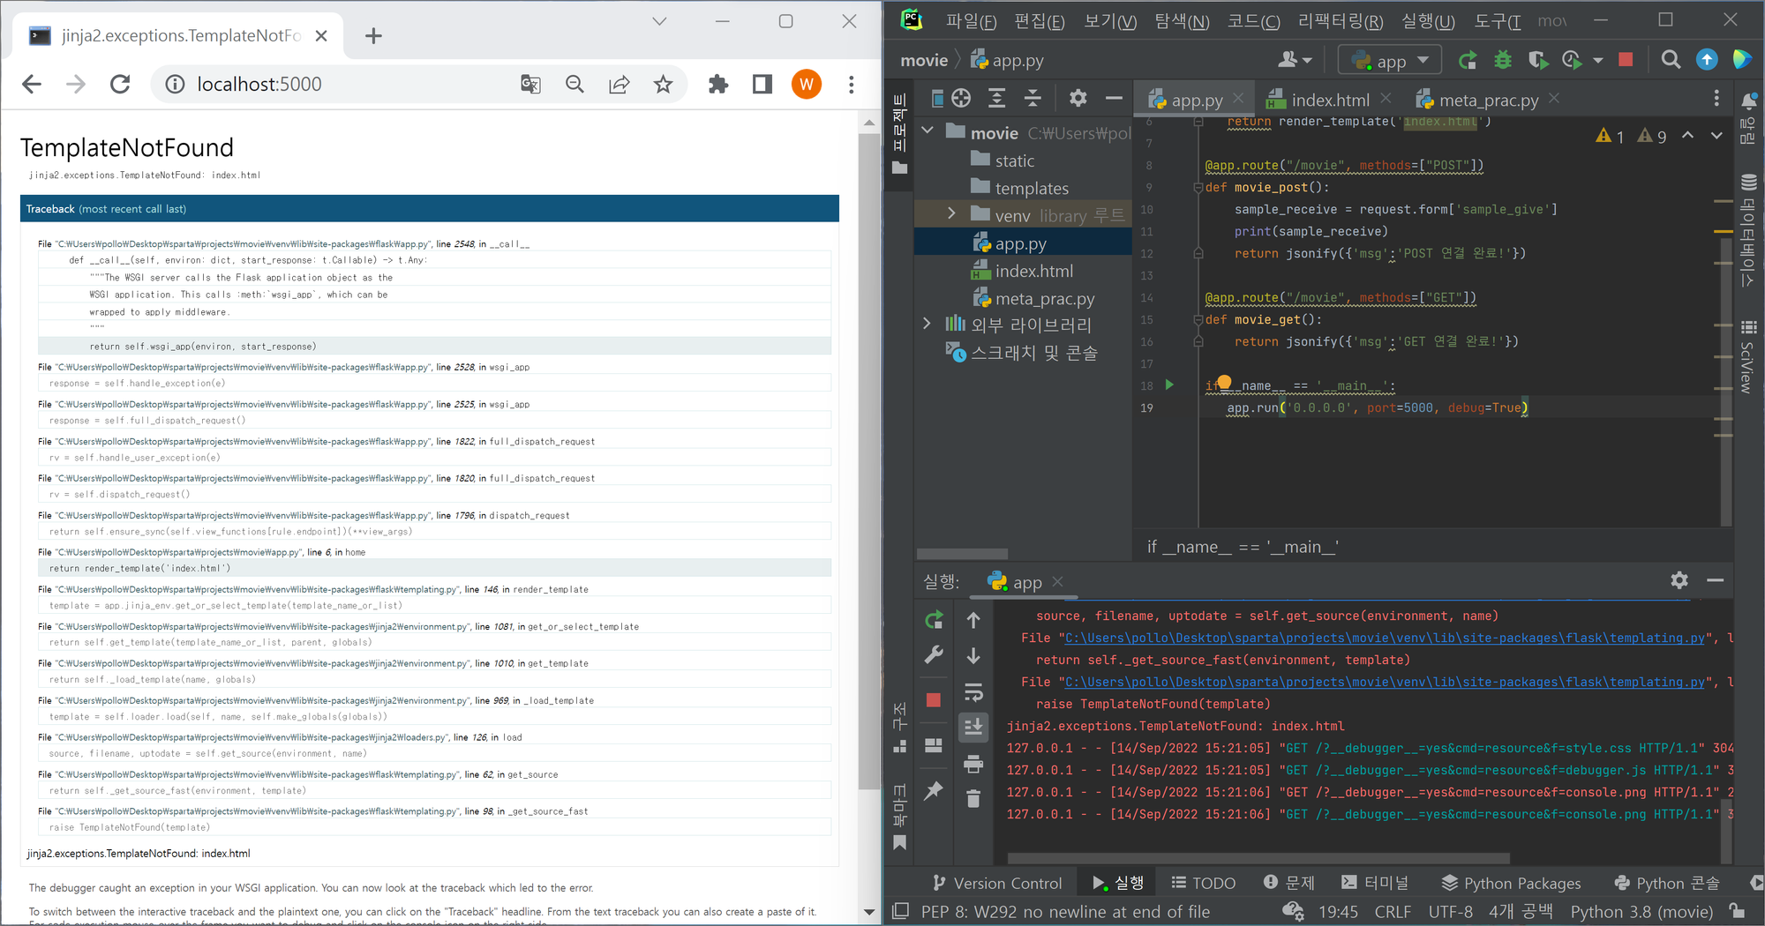The image size is (1765, 926).
Task: Expand all items in the project tree
Action: pos(996,98)
